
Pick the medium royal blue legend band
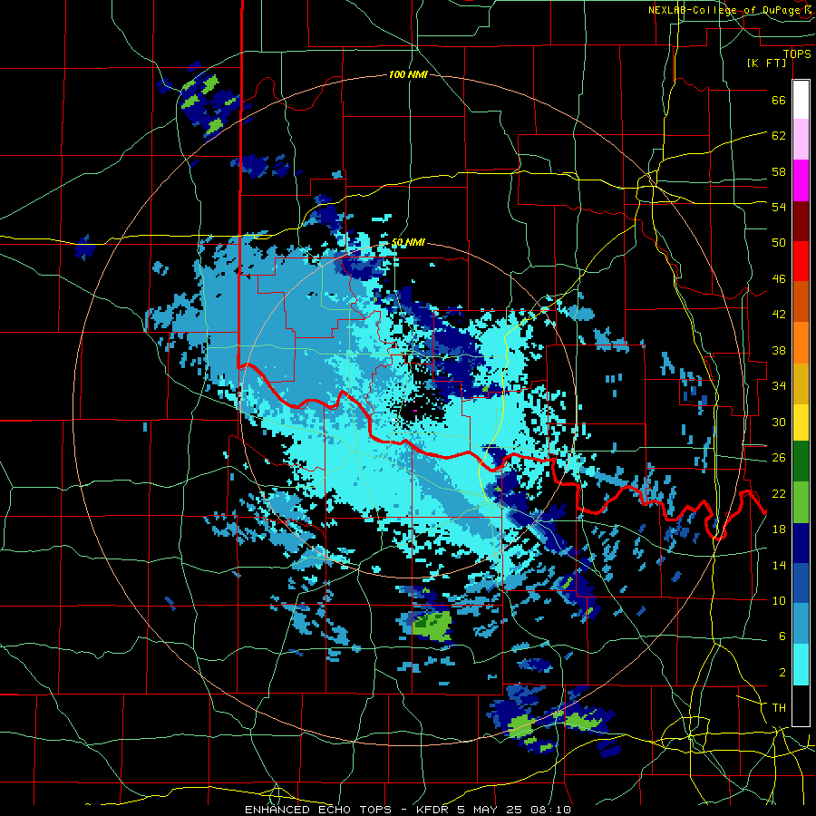pyautogui.click(x=801, y=583)
